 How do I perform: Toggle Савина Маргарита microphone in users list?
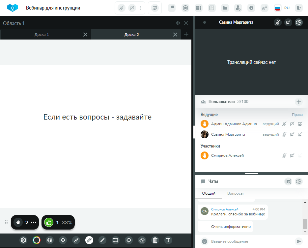point(284,134)
